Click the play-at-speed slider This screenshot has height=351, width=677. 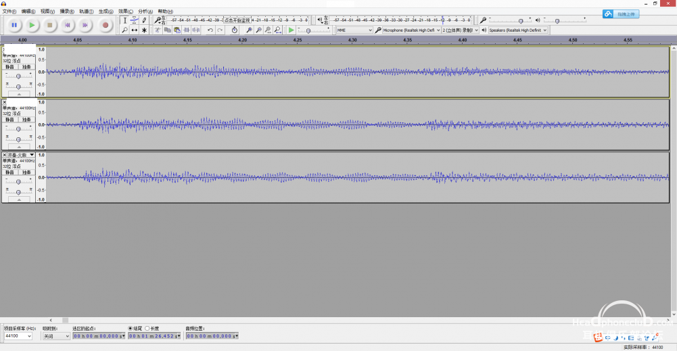(x=313, y=30)
